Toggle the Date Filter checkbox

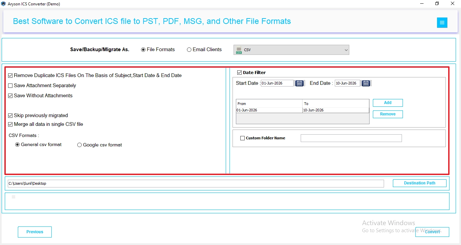[x=240, y=72]
